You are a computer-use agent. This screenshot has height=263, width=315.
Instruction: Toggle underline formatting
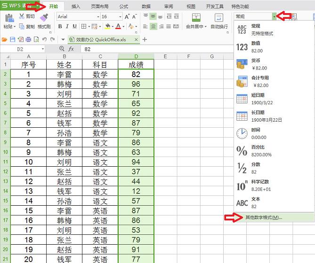click(74, 26)
